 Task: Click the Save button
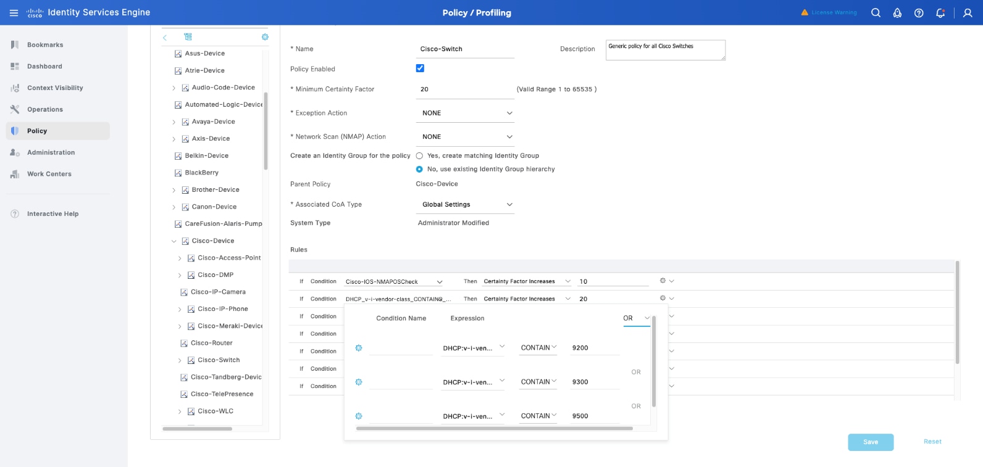pyautogui.click(x=870, y=442)
